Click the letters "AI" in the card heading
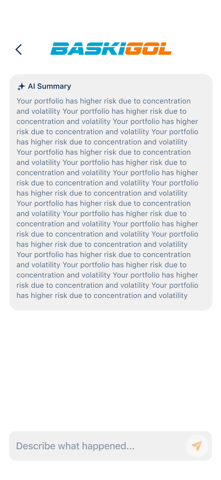Screen dimensions: 221x480 click(31, 86)
